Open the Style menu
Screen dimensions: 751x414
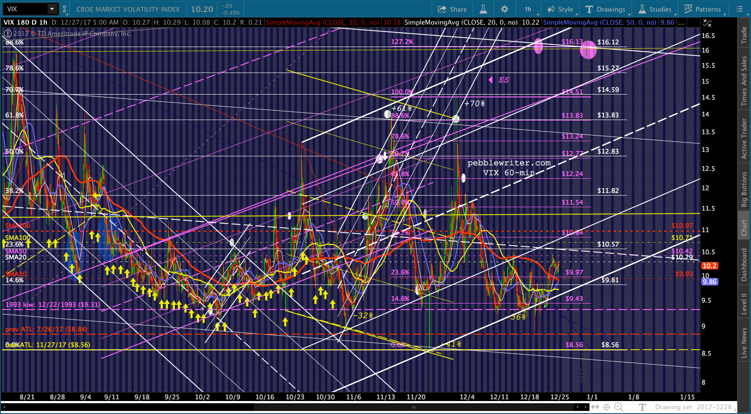560,9
